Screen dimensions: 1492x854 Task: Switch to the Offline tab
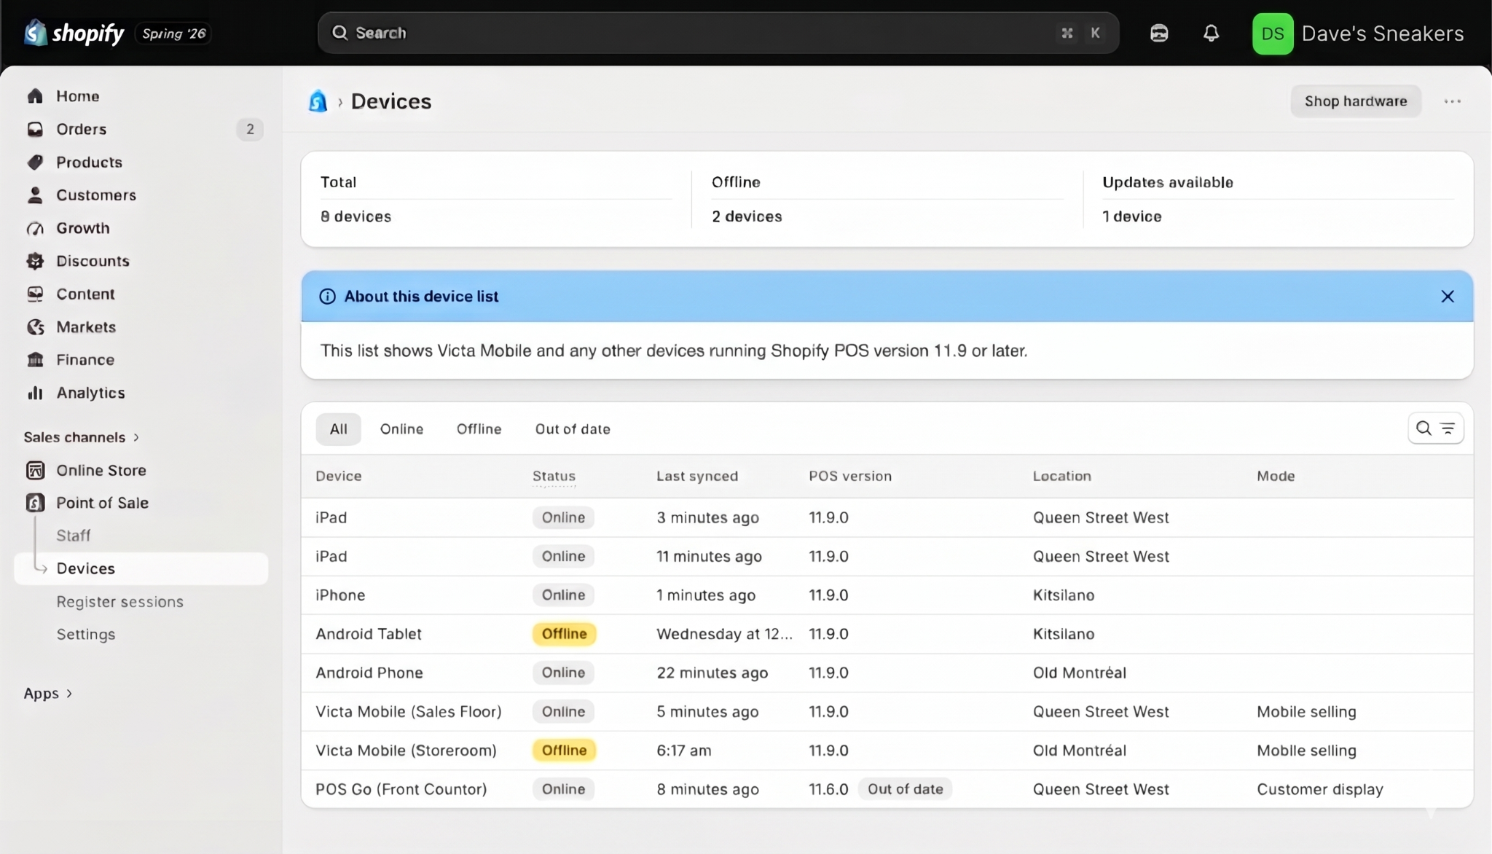click(x=479, y=429)
